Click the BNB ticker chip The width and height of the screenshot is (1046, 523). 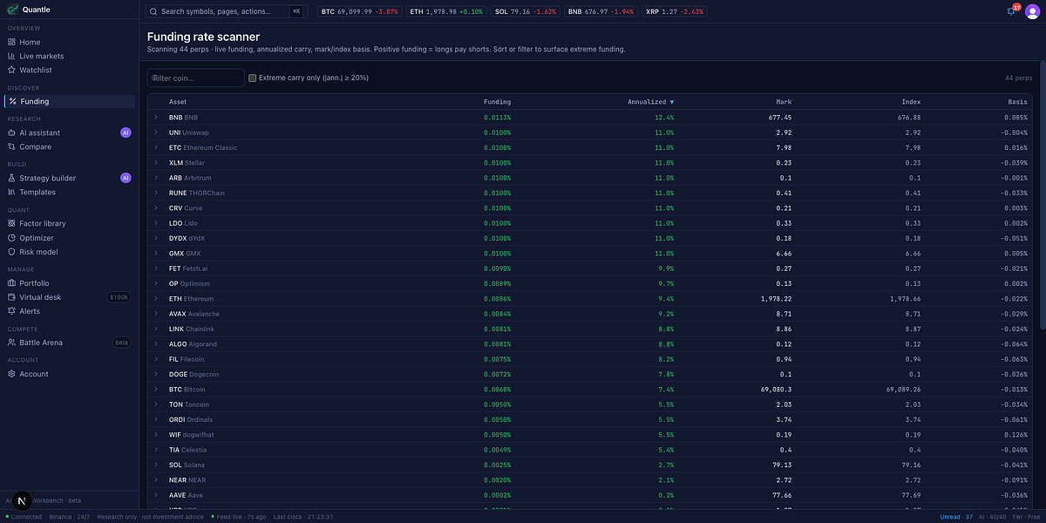tap(600, 11)
